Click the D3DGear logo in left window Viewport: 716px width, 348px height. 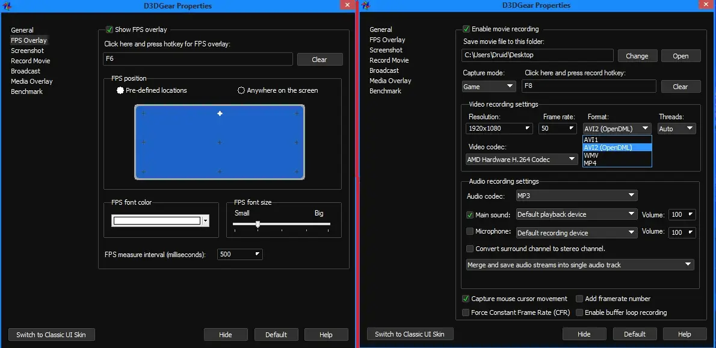[x=8, y=6]
